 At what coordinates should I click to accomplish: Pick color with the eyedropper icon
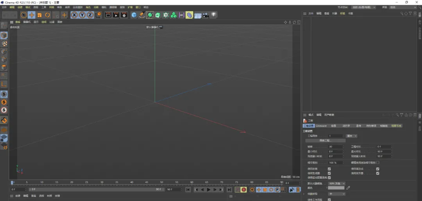pyautogui.click(x=348, y=188)
